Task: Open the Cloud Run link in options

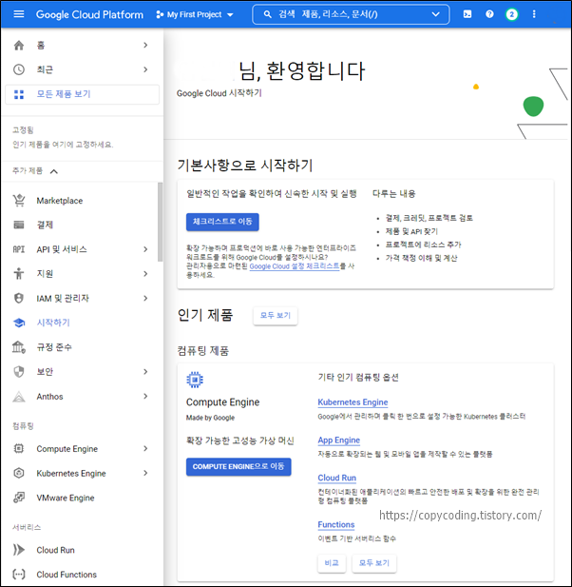Action: (x=337, y=478)
